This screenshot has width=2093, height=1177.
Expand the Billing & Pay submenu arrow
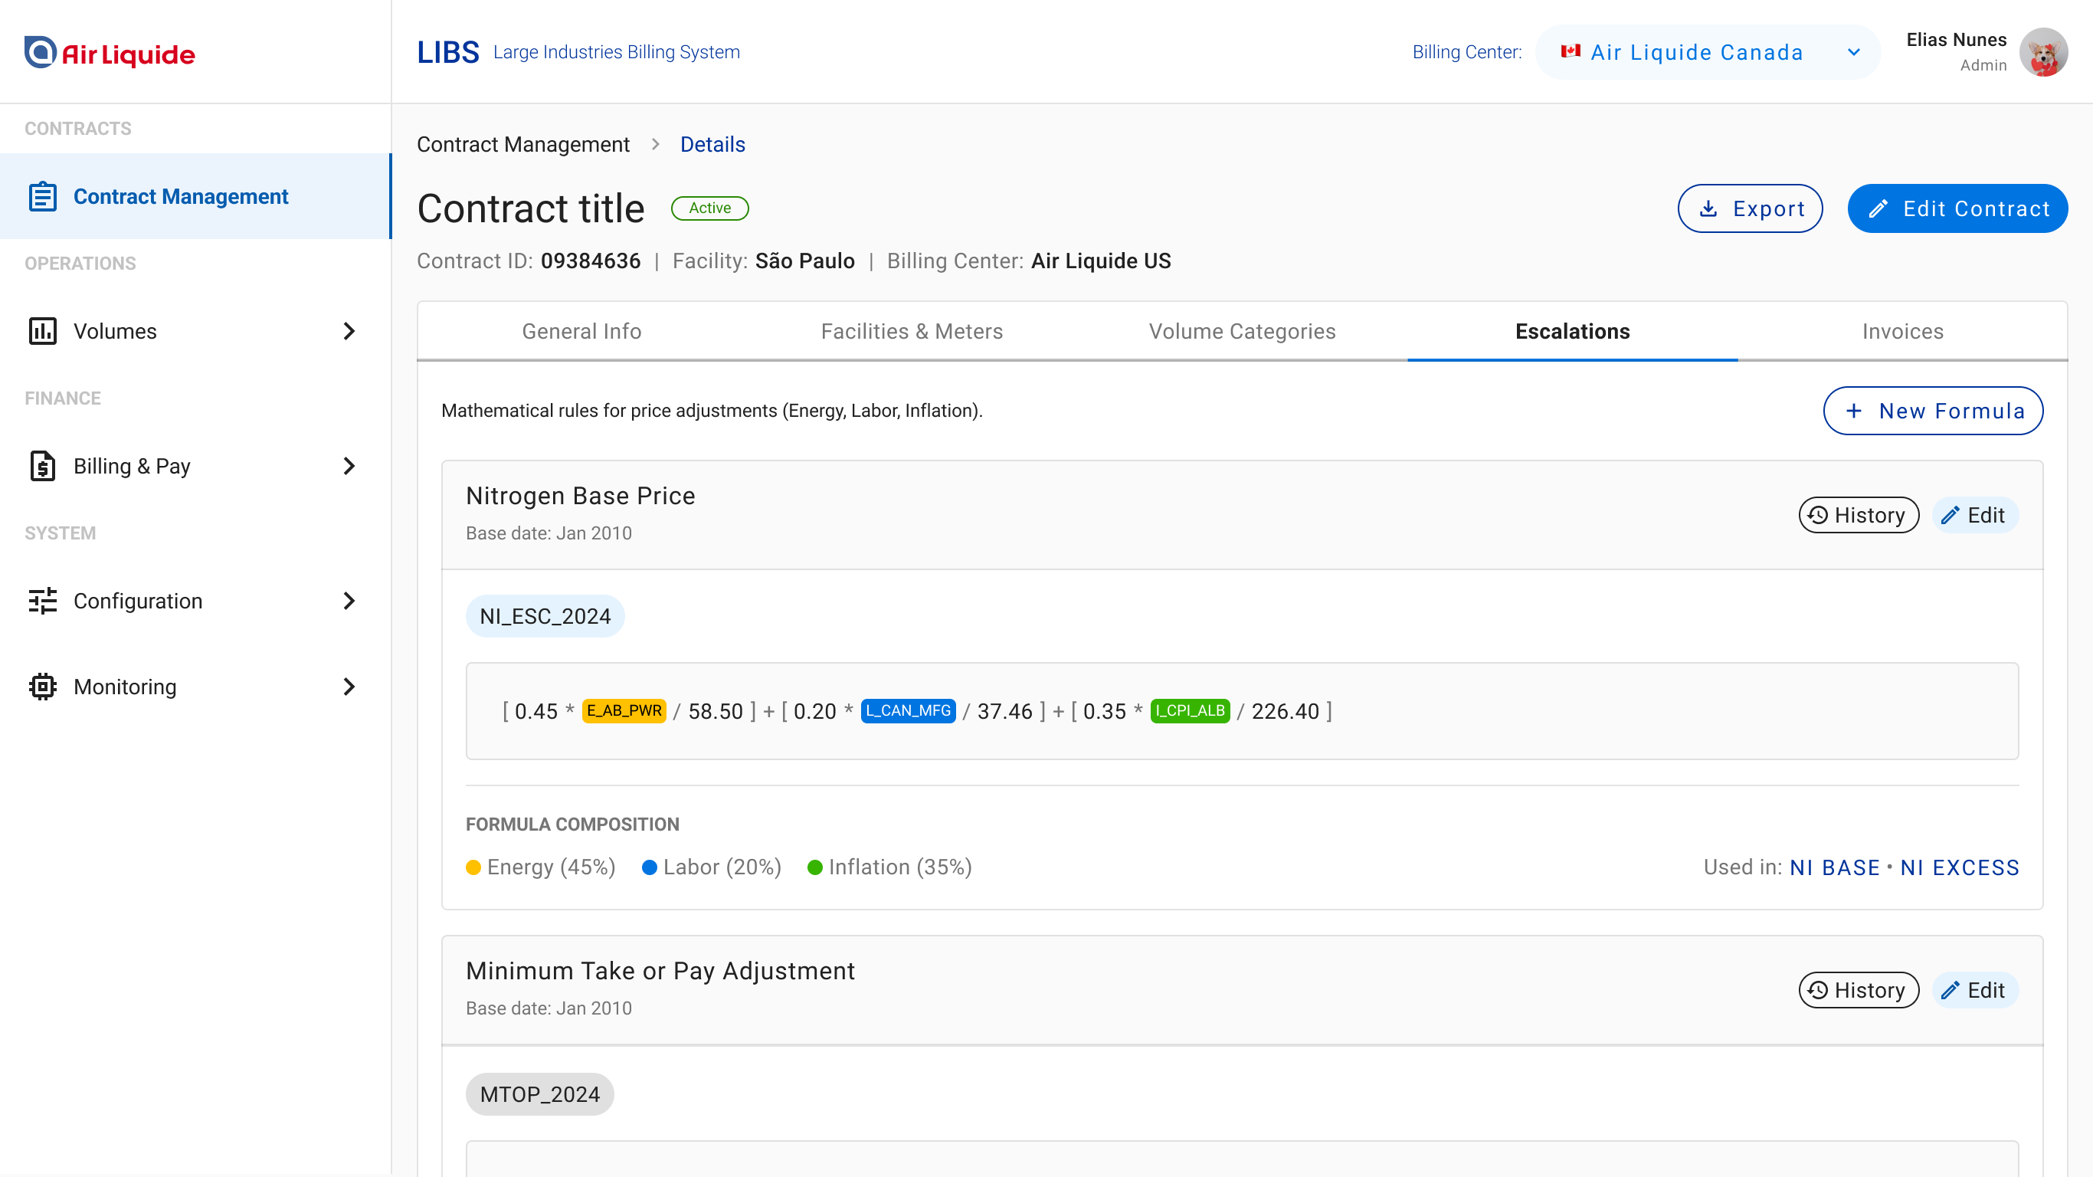coord(349,466)
